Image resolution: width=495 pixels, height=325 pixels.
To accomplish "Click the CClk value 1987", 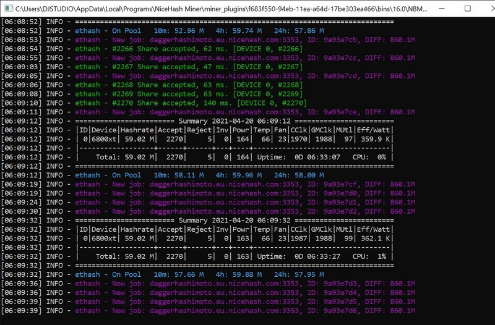I will pos(299,238).
